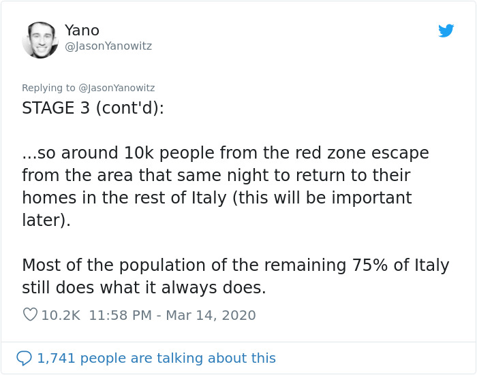
Task: Click the line "still does what it always does."
Action: [144, 288]
